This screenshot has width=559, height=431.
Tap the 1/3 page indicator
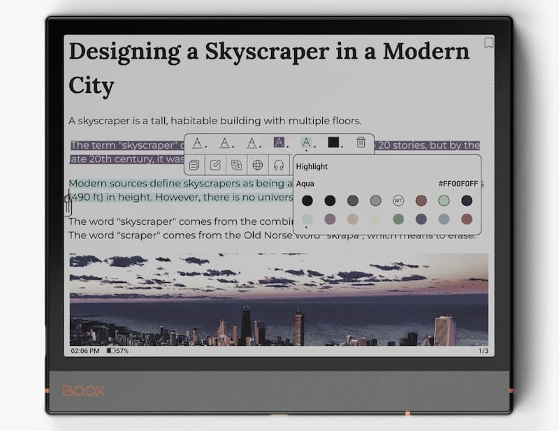[x=483, y=351]
